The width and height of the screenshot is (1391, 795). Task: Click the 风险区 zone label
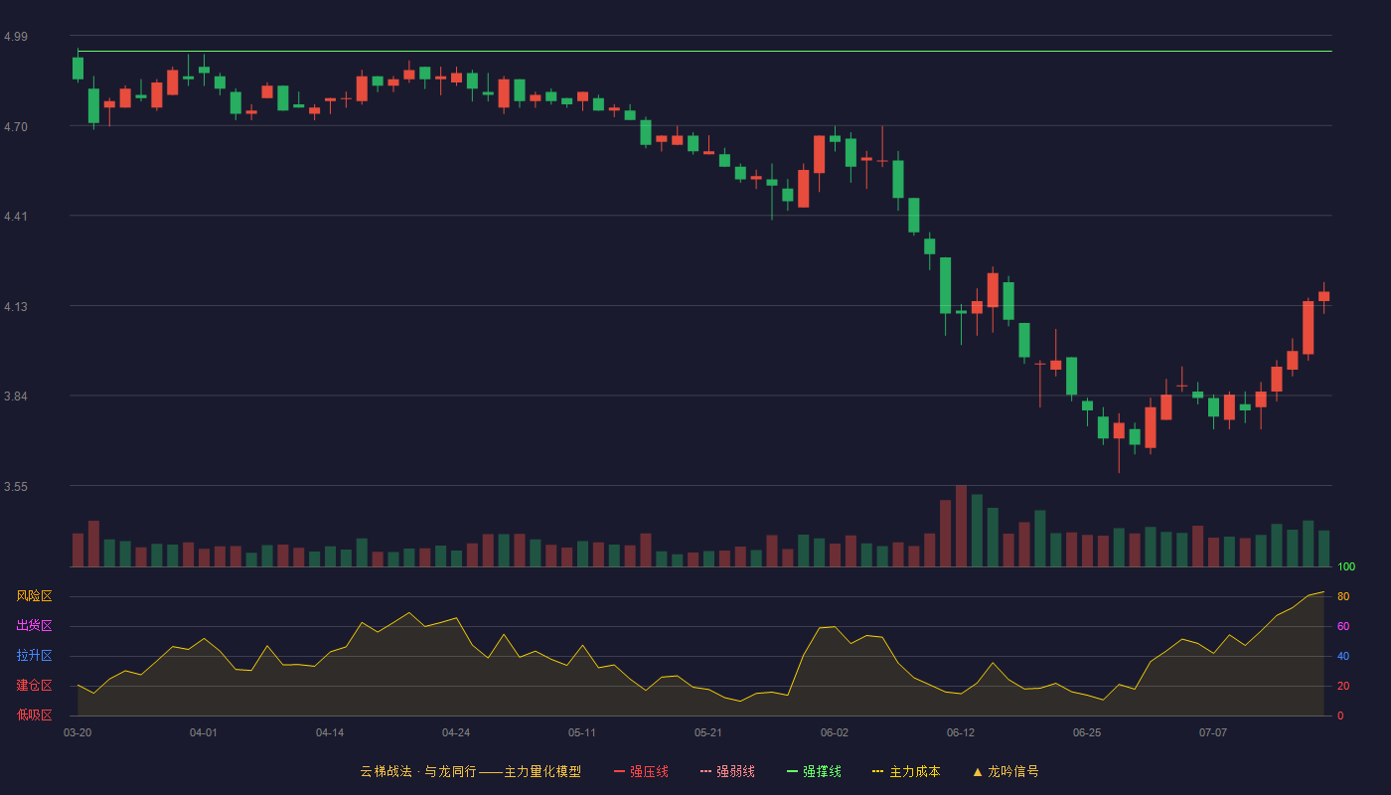pyautogui.click(x=34, y=596)
